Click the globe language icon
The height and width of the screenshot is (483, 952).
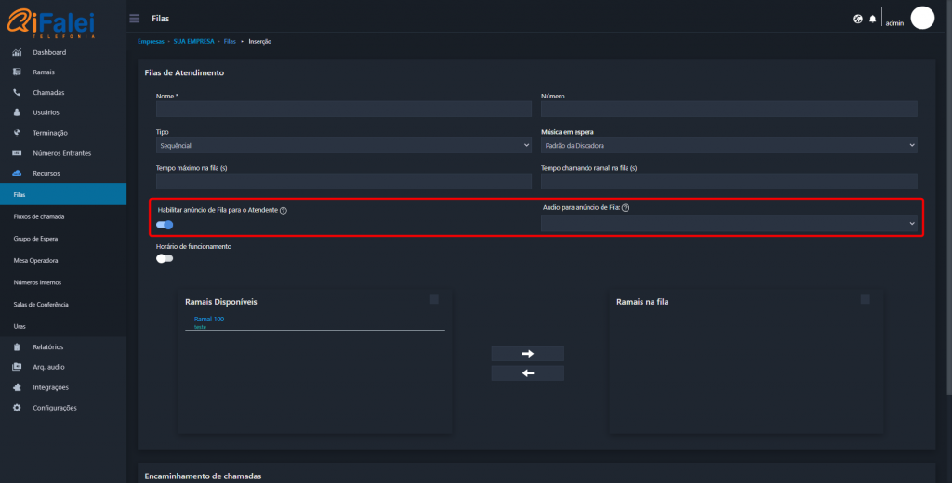pos(857,19)
